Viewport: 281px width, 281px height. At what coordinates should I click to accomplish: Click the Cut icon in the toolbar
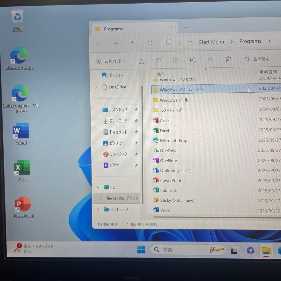(x=141, y=60)
